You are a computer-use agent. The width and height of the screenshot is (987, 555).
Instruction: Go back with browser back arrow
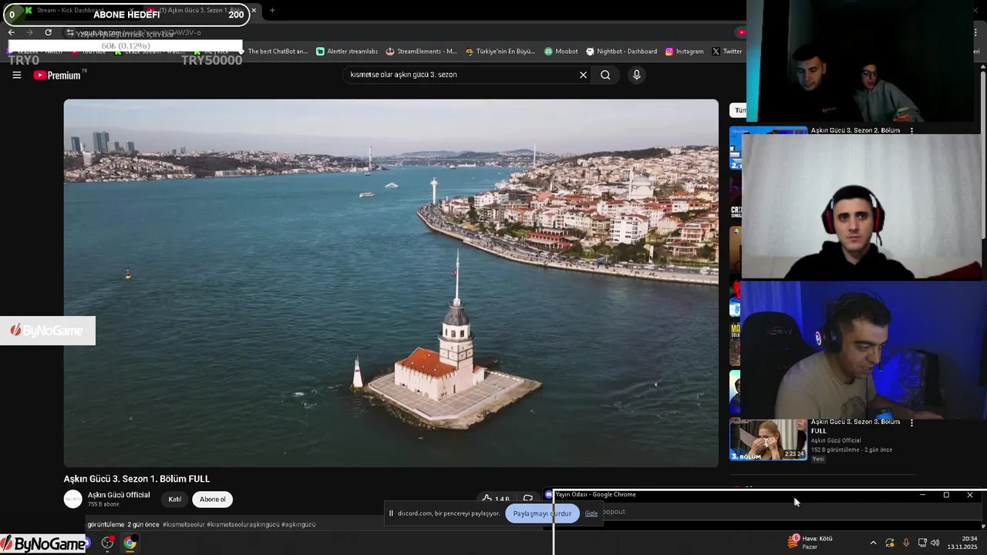pos(11,32)
